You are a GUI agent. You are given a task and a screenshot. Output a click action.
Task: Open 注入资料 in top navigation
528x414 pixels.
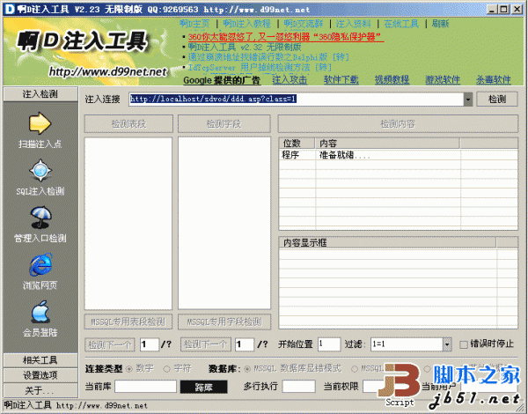pyautogui.click(x=353, y=24)
